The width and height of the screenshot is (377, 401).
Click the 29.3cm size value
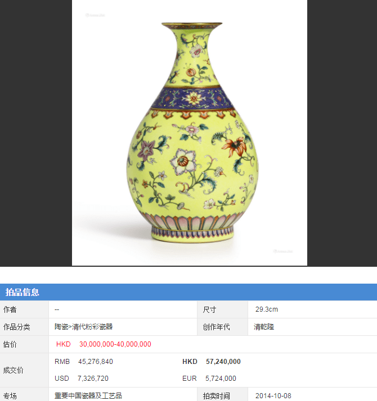pyautogui.click(x=267, y=309)
